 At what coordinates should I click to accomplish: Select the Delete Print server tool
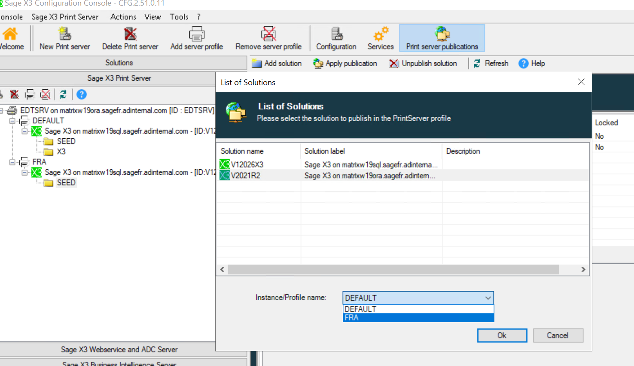(130, 38)
